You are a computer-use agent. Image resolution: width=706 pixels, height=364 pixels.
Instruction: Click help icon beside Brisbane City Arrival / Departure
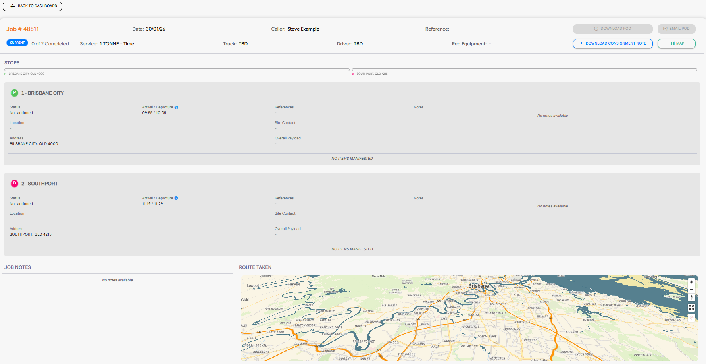pos(176,107)
